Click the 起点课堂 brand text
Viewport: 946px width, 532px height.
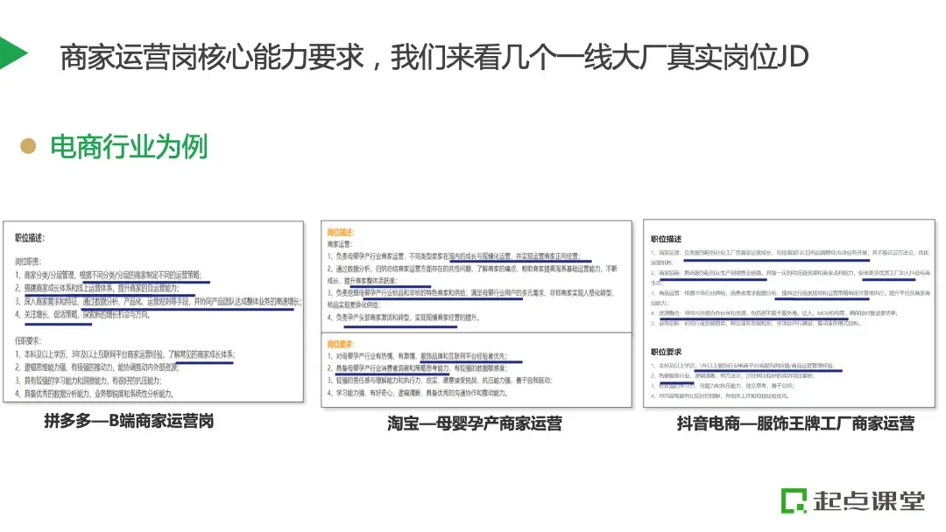coord(869,500)
